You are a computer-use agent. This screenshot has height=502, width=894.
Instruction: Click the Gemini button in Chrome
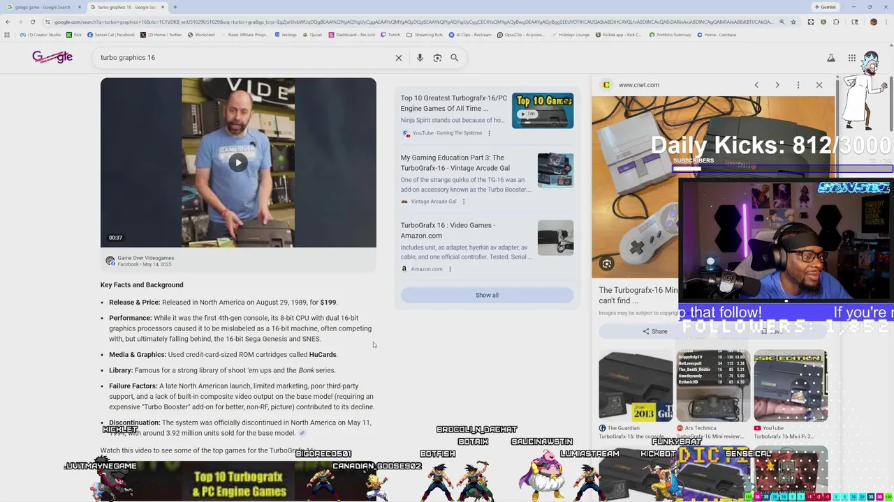point(824,7)
